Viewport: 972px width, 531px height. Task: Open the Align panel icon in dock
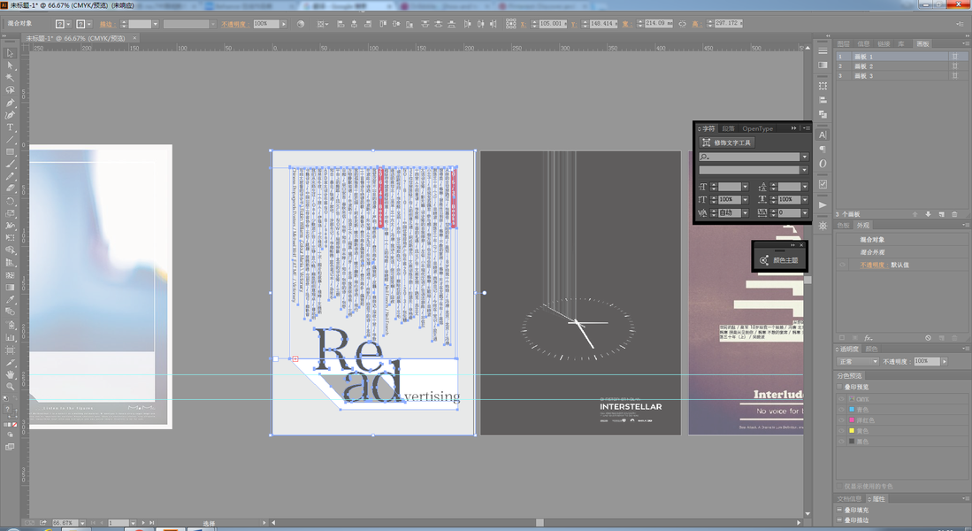coord(823,100)
